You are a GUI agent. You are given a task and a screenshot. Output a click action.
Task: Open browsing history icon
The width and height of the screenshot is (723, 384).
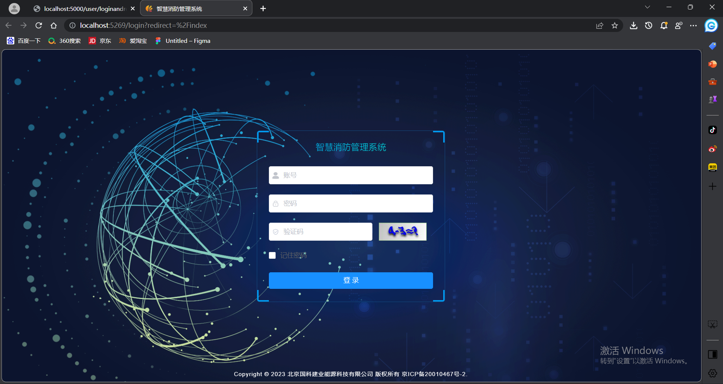(648, 25)
